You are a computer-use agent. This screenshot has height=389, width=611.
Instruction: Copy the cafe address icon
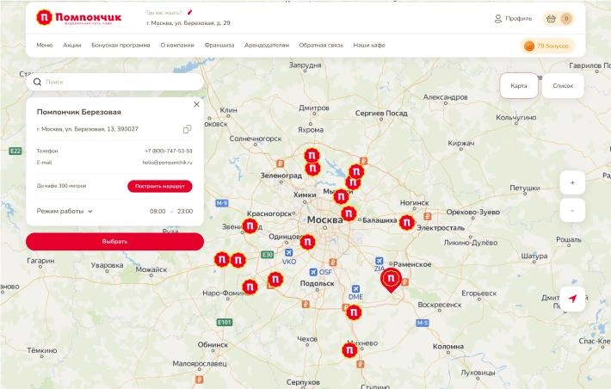pyautogui.click(x=188, y=129)
